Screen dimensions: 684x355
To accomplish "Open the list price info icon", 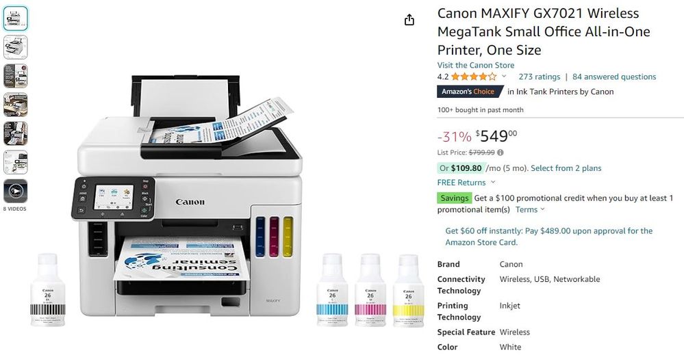I will (501, 153).
